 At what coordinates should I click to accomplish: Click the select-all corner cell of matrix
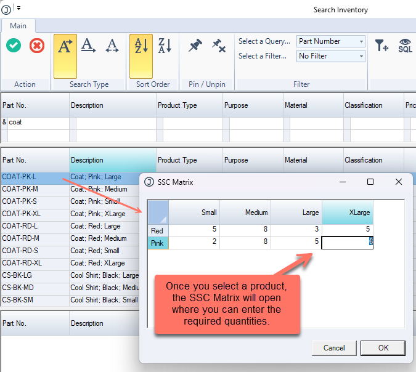(158, 212)
